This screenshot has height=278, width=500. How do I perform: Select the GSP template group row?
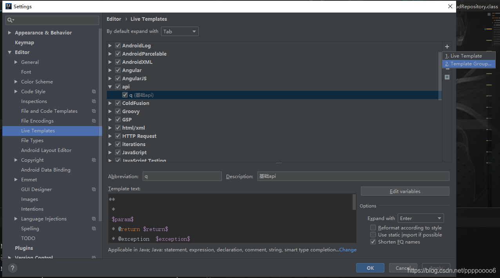pyautogui.click(x=274, y=120)
